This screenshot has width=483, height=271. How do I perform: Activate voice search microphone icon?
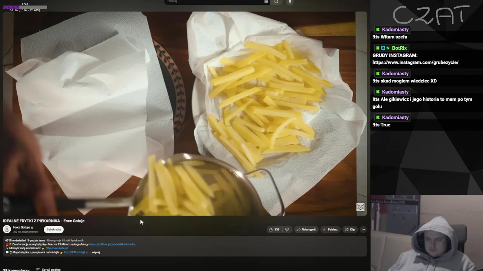290,2
